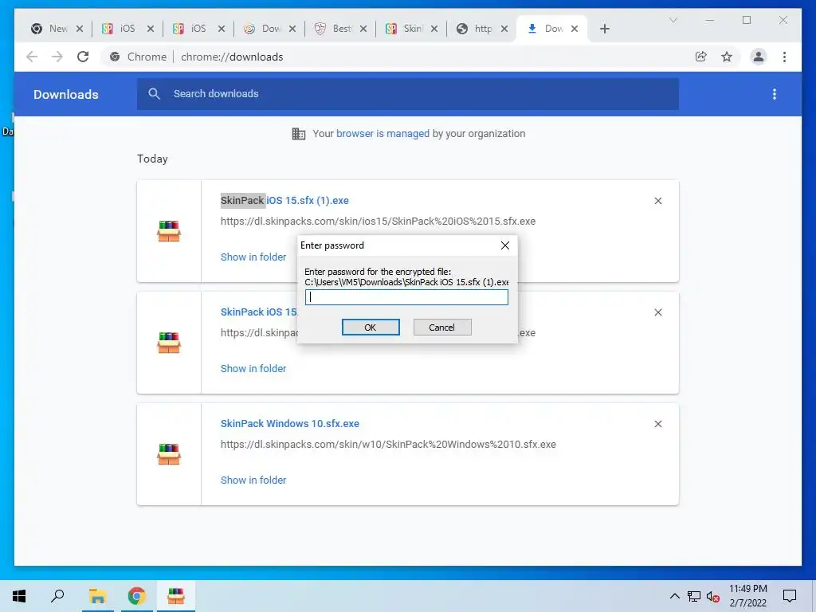The height and width of the screenshot is (612, 816).
Task: Open the 'browser is managed' link
Action: click(x=382, y=134)
